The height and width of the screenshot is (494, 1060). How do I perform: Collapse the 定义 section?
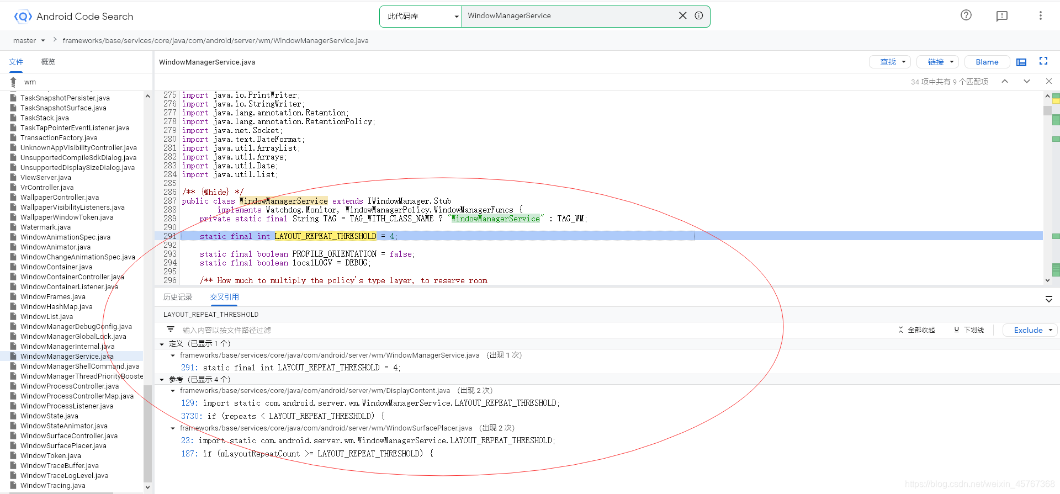tap(162, 344)
